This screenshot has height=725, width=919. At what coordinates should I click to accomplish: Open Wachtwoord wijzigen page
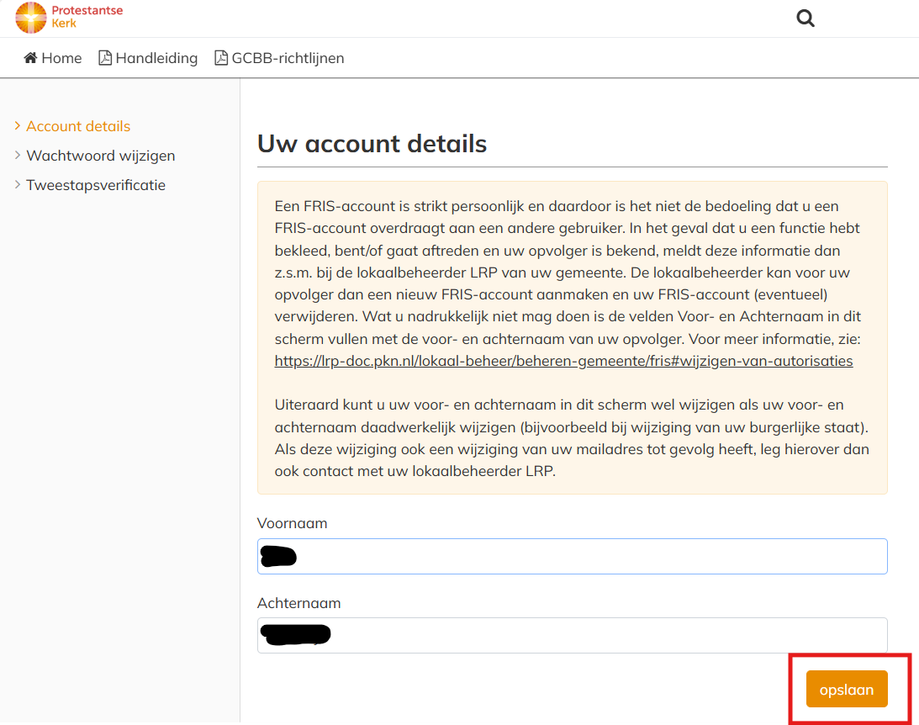pyautogui.click(x=101, y=156)
